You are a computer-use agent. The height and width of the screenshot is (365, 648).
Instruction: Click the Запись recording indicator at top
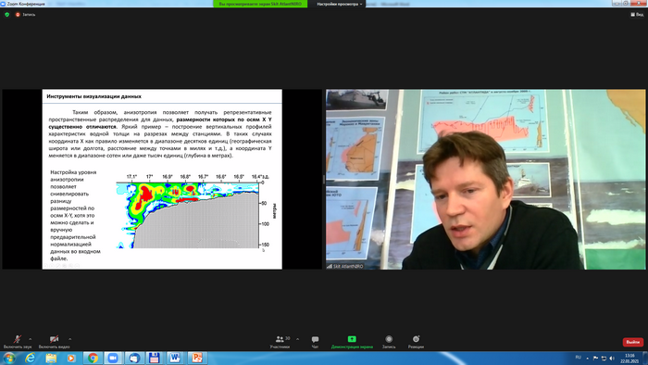click(26, 15)
